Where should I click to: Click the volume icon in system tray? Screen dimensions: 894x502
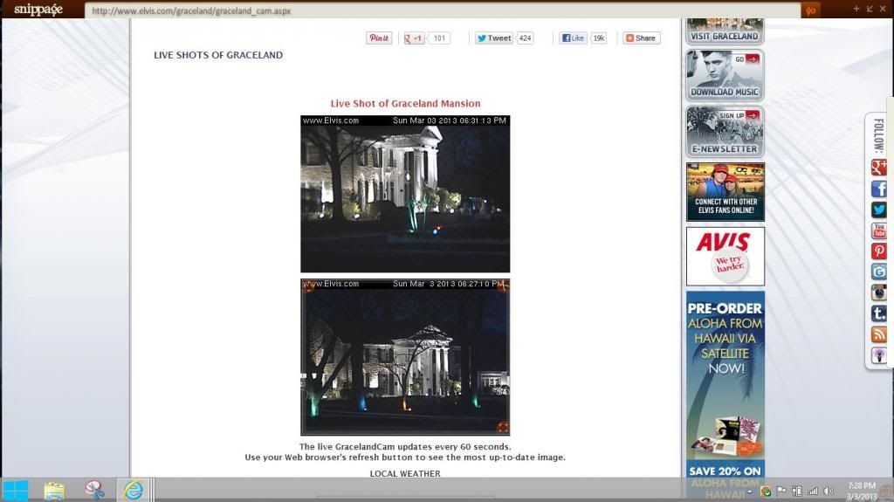pos(828,492)
